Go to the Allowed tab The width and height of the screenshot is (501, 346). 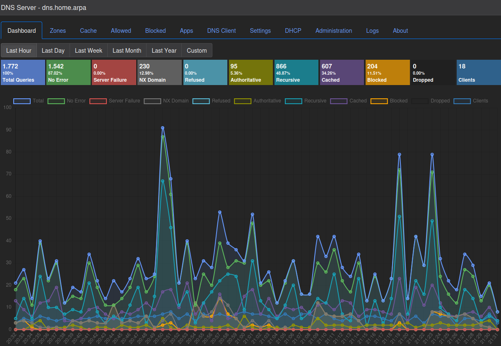121,31
